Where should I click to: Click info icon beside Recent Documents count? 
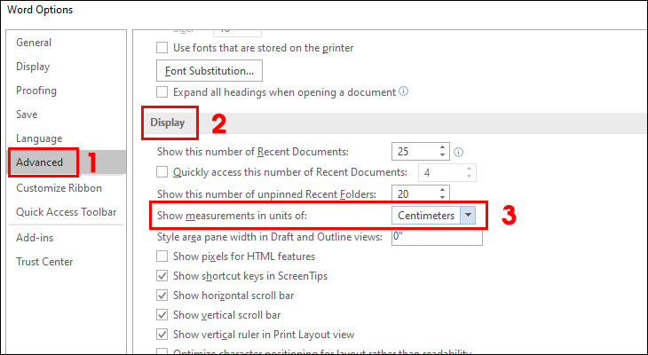click(x=458, y=153)
